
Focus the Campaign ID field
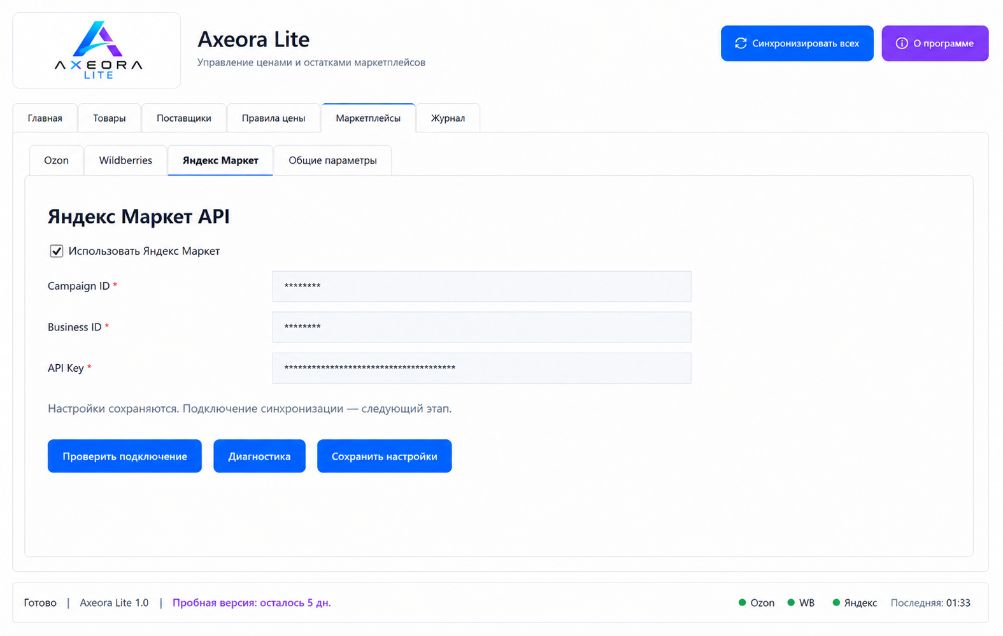(x=481, y=286)
